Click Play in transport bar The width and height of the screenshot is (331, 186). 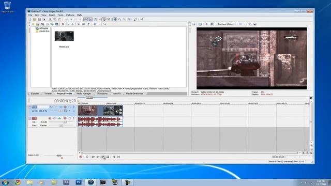click(x=98, y=157)
